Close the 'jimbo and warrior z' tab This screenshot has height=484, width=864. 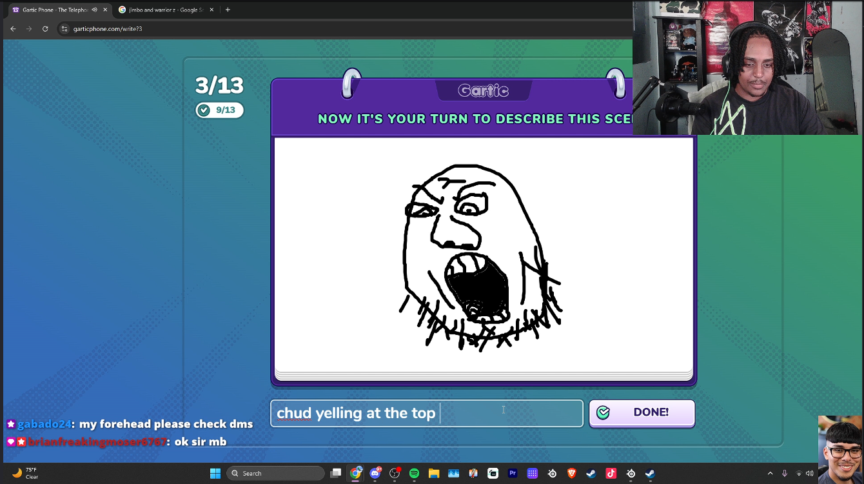click(x=211, y=10)
